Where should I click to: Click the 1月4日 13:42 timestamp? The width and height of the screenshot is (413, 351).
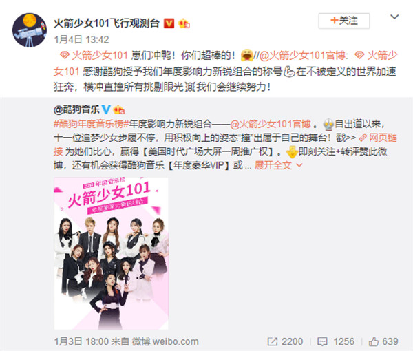pos(81,40)
